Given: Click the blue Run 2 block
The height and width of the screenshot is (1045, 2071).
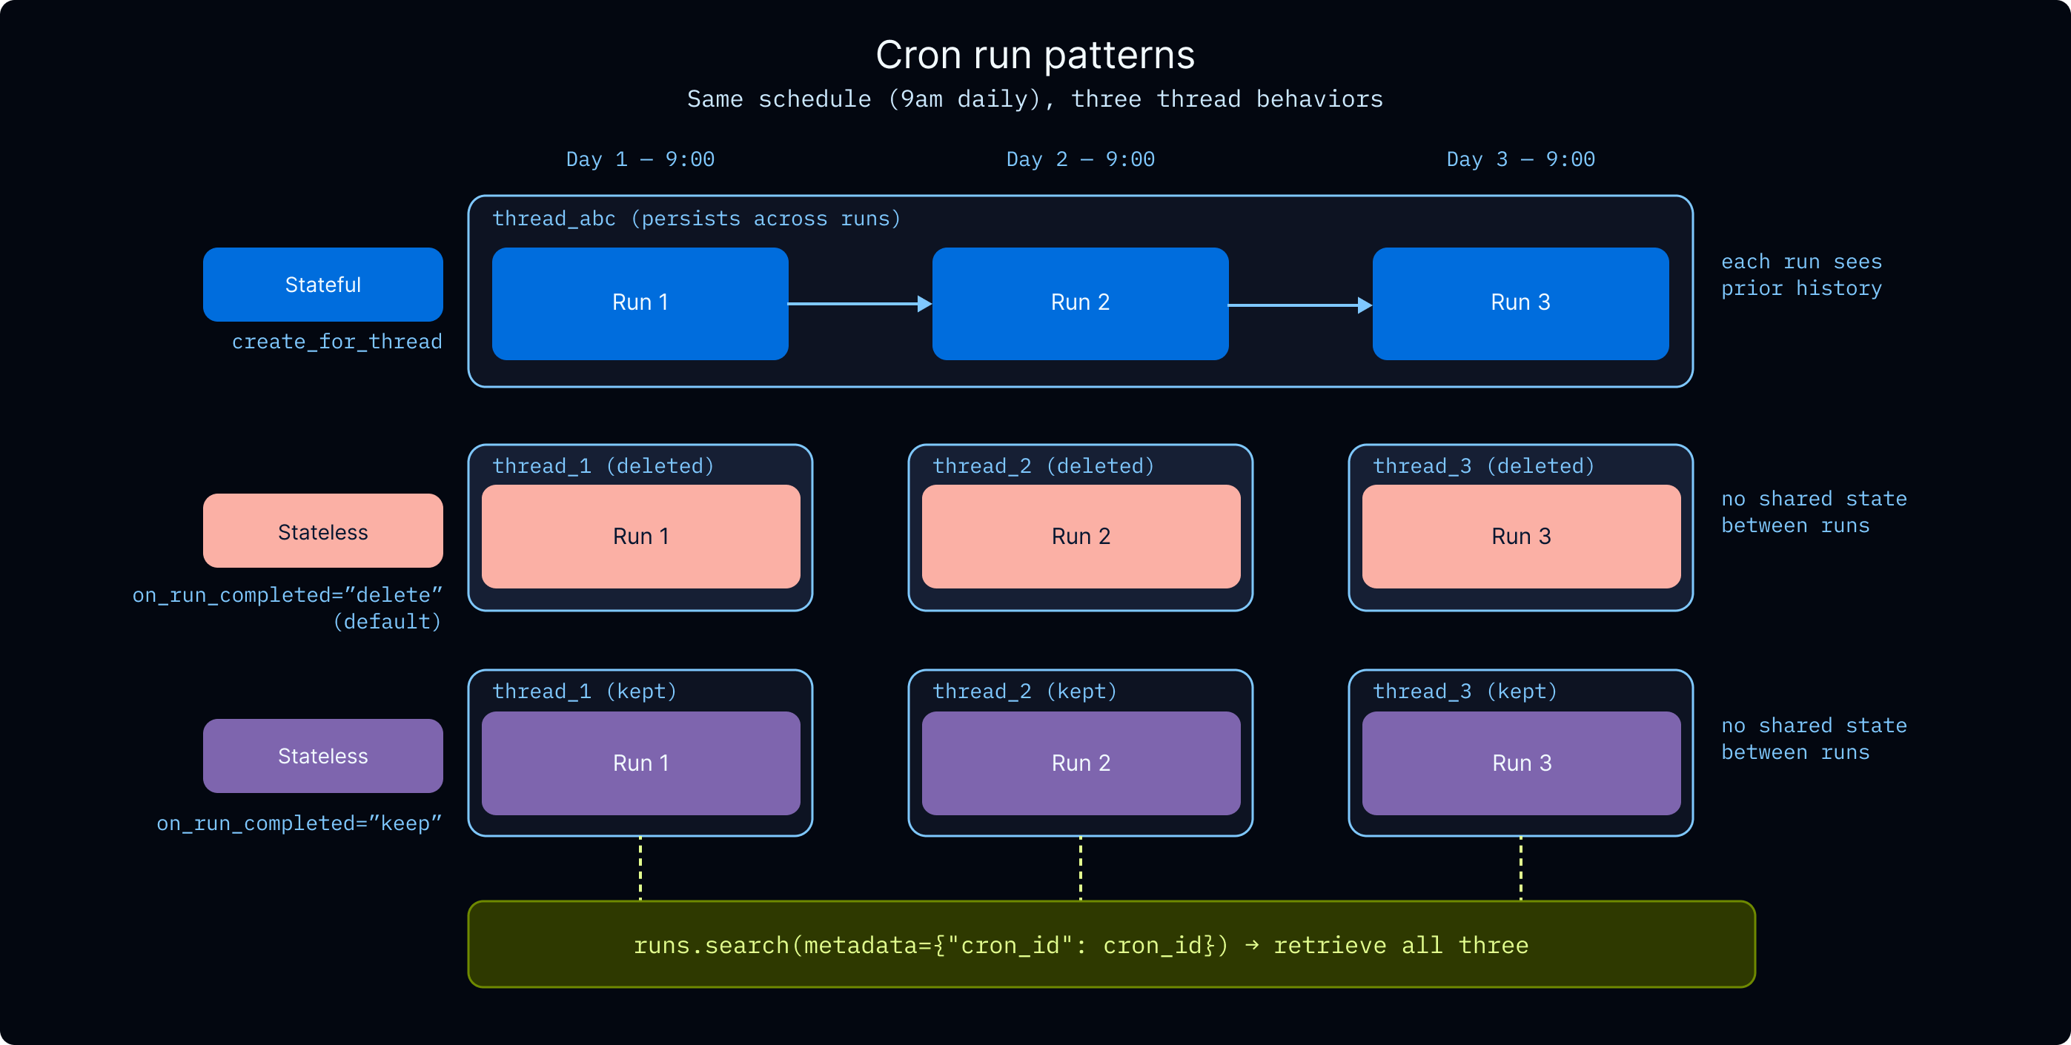Looking at the screenshot, I should 1080,303.
